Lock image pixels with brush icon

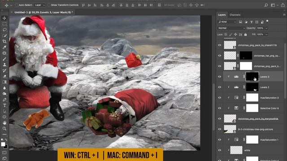[x=230, y=34]
